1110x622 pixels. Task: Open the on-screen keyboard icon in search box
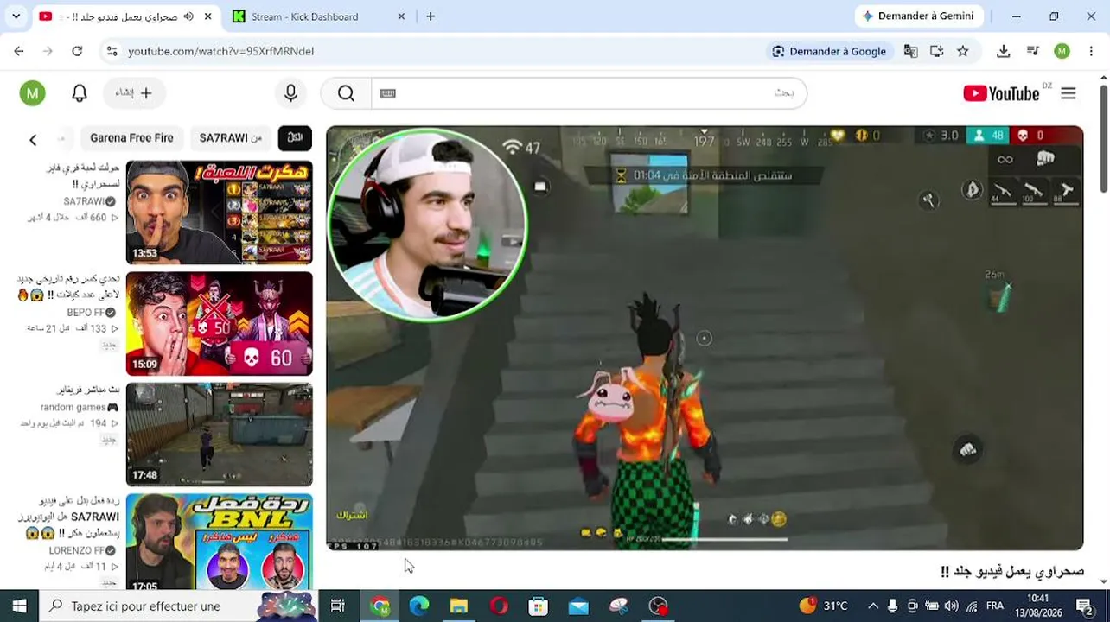[388, 93]
